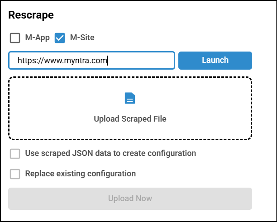The image size is (277, 222).
Task: Click the M-Site label text
Action: click(x=82, y=38)
